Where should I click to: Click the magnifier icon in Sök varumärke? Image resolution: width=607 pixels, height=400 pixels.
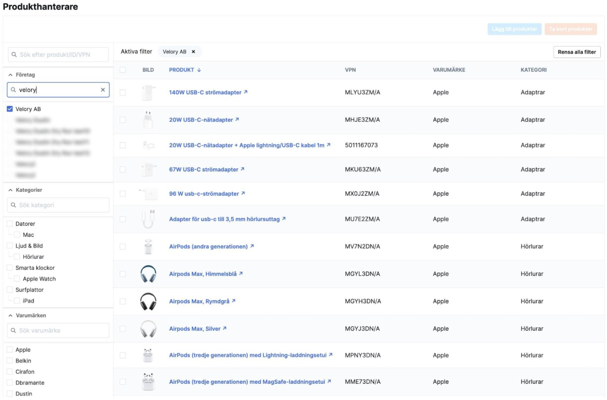pyautogui.click(x=13, y=330)
